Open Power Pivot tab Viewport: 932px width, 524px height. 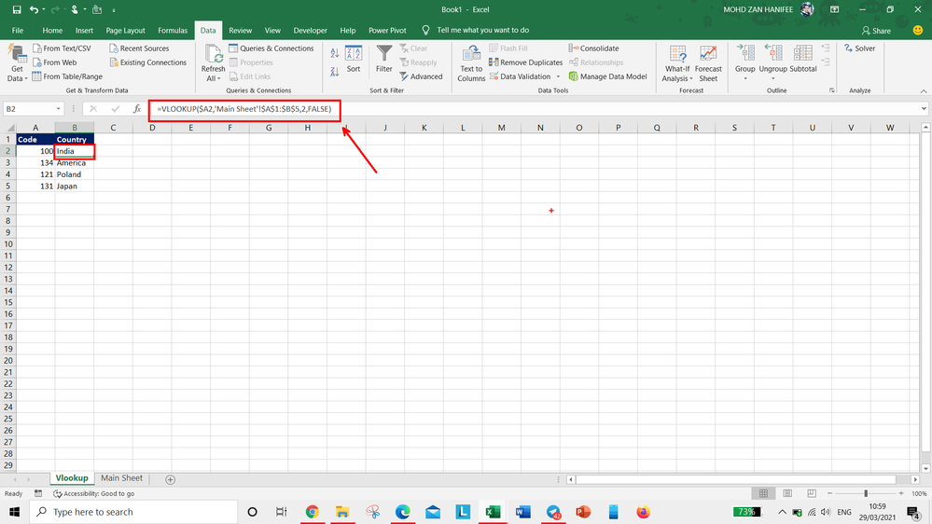point(387,30)
